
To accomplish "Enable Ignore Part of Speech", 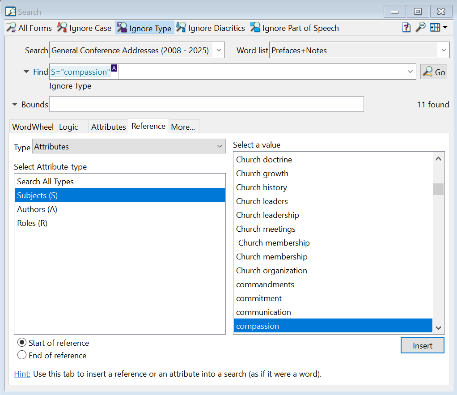I will [x=294, y=28].
